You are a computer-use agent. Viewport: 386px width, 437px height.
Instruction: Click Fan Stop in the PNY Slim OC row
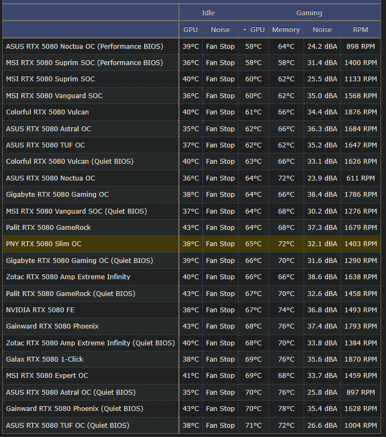click(220, 244)
